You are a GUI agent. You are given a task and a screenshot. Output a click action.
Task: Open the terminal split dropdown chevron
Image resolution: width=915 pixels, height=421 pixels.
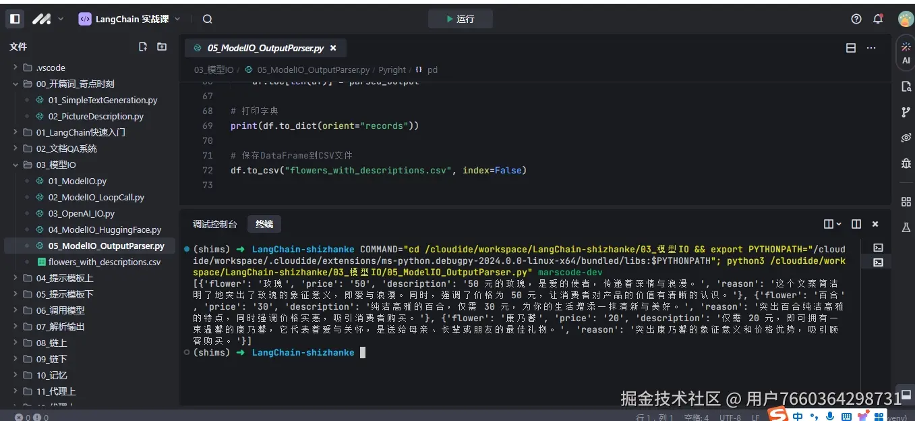pos(838,223)
